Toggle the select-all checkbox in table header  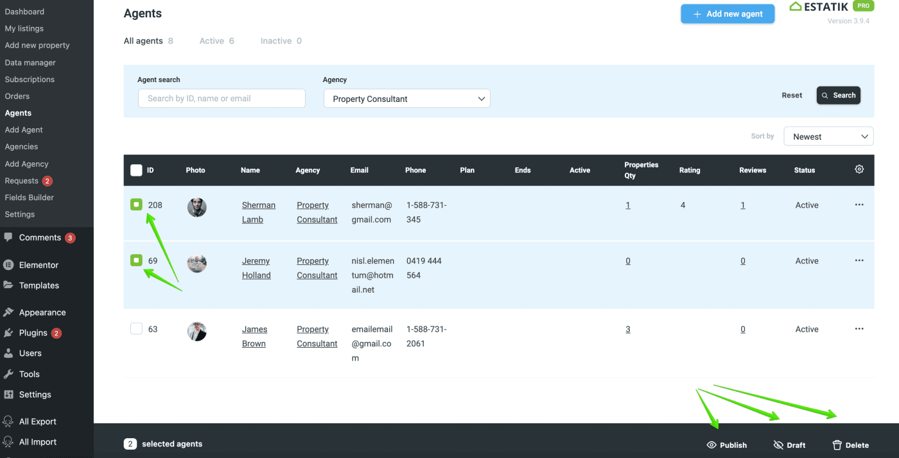tap(136, 170)
